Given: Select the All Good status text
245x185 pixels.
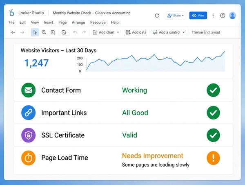Looking at the screenshot, I should pos(135,113).
